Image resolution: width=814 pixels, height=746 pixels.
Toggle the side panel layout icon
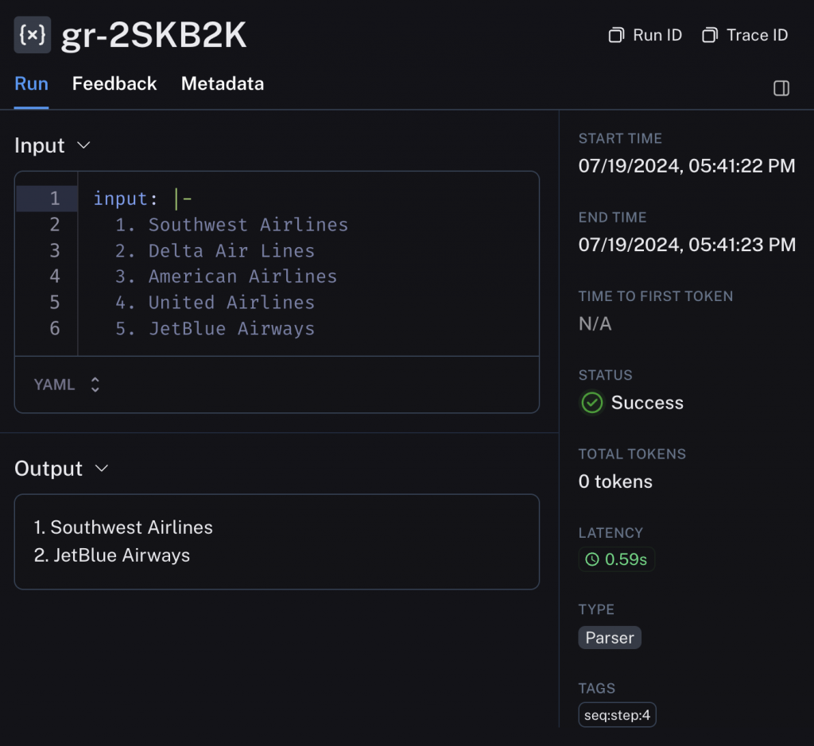click(x=781, y=88)
